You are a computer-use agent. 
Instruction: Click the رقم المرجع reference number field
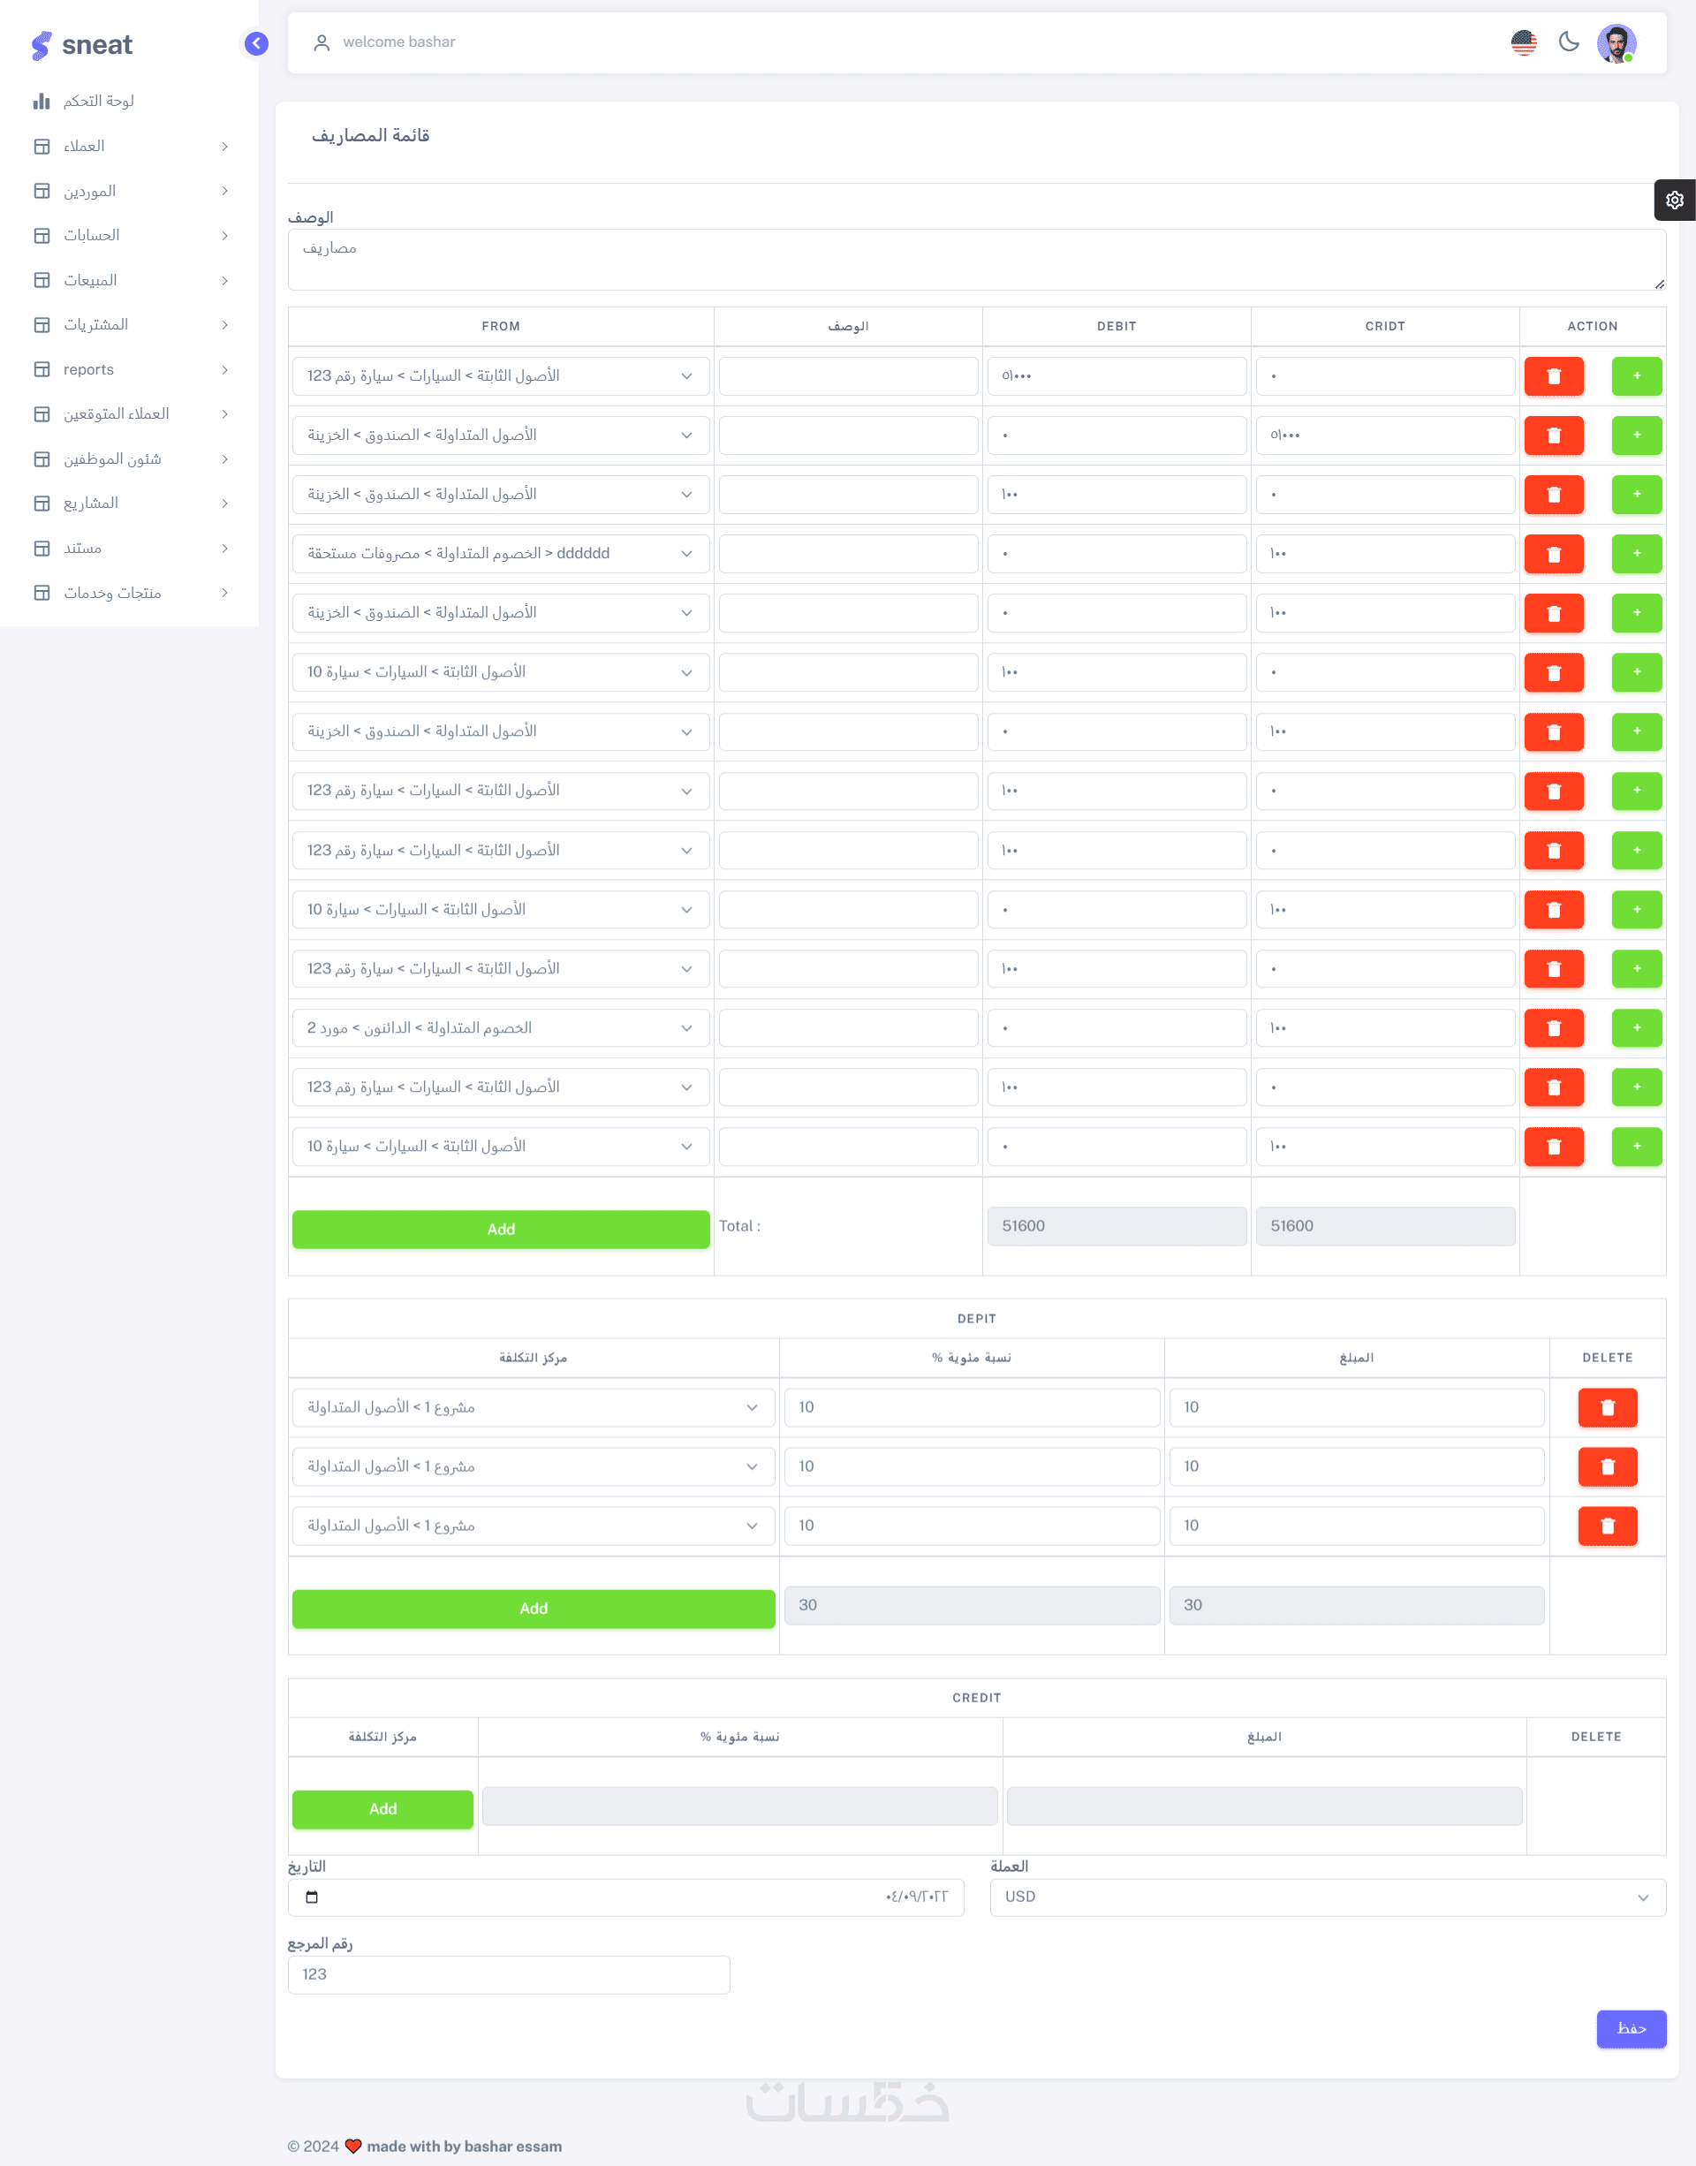(x=509, y=1974)
